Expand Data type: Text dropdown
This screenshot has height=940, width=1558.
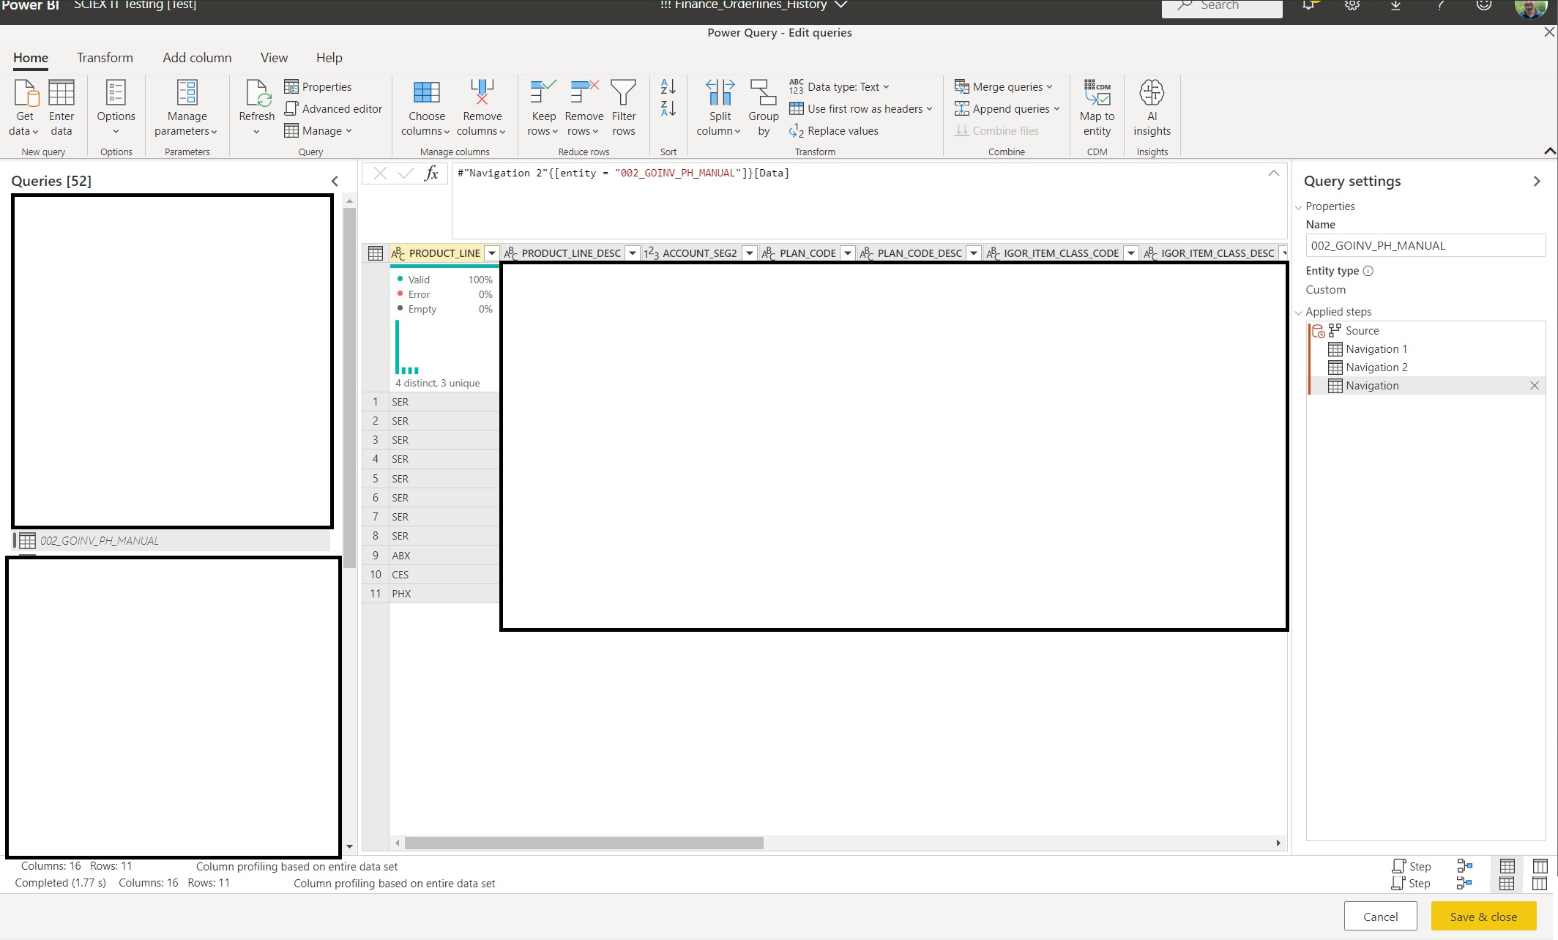click(x=840, y=86)
